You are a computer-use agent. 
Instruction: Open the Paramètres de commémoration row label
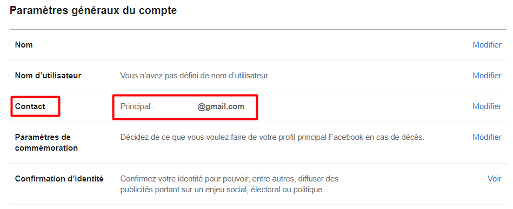click(x=46, y=142)
